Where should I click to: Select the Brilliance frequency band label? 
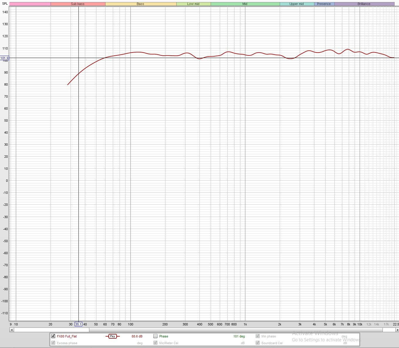pos(364,4)
